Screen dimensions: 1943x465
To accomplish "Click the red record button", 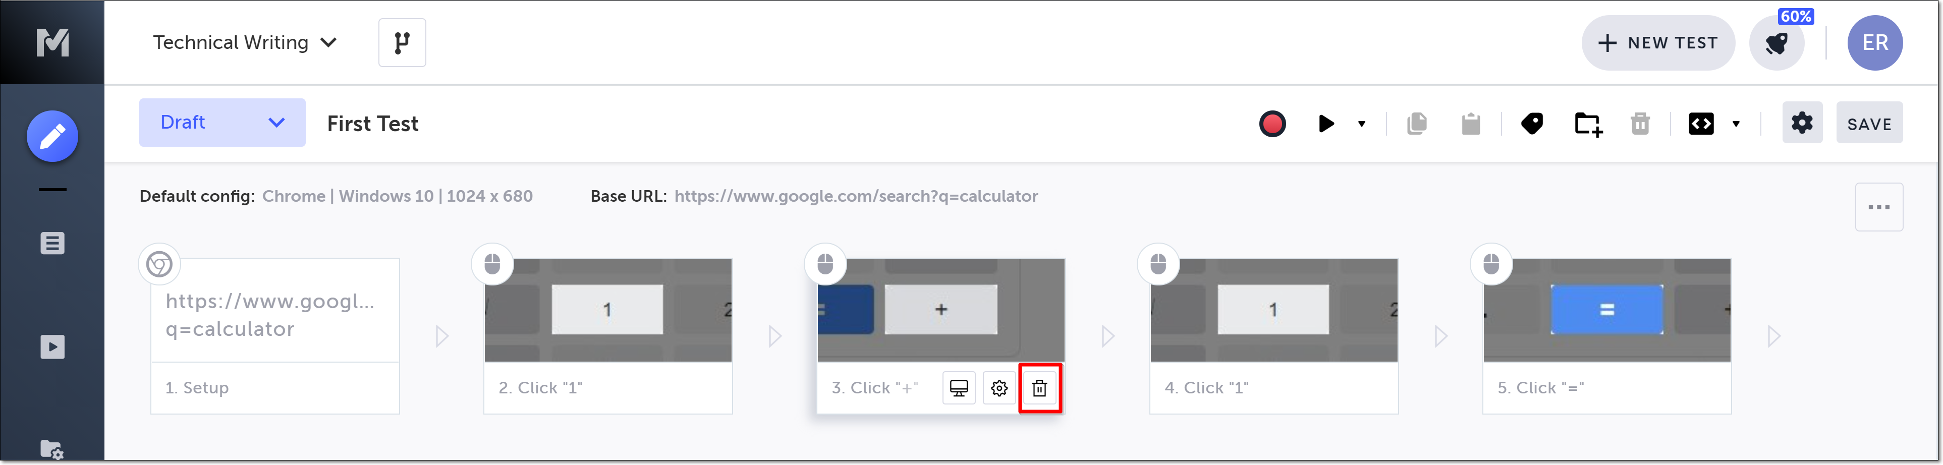I will [1271, 124].
